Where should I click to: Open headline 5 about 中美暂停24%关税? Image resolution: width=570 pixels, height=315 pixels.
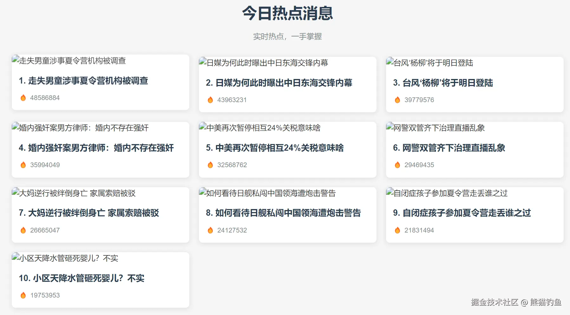275,148
